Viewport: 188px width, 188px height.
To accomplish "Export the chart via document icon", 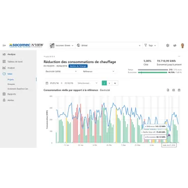I will (168, 90).
